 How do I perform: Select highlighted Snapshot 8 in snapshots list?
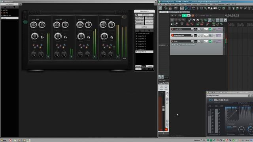coord(144,52)
